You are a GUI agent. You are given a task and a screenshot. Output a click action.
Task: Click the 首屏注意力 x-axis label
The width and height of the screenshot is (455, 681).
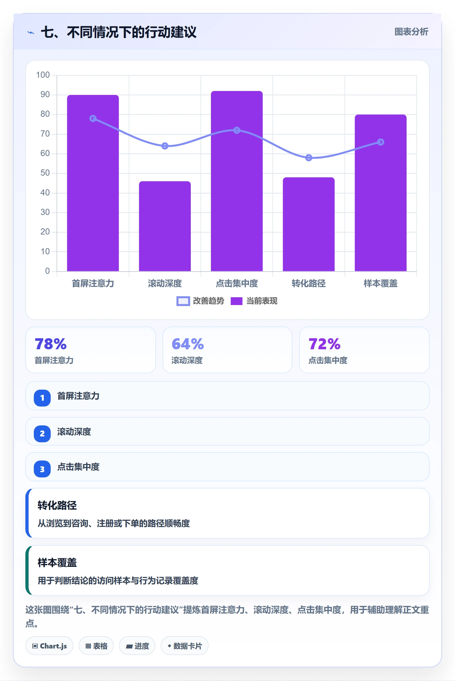(x=93, y=284)
